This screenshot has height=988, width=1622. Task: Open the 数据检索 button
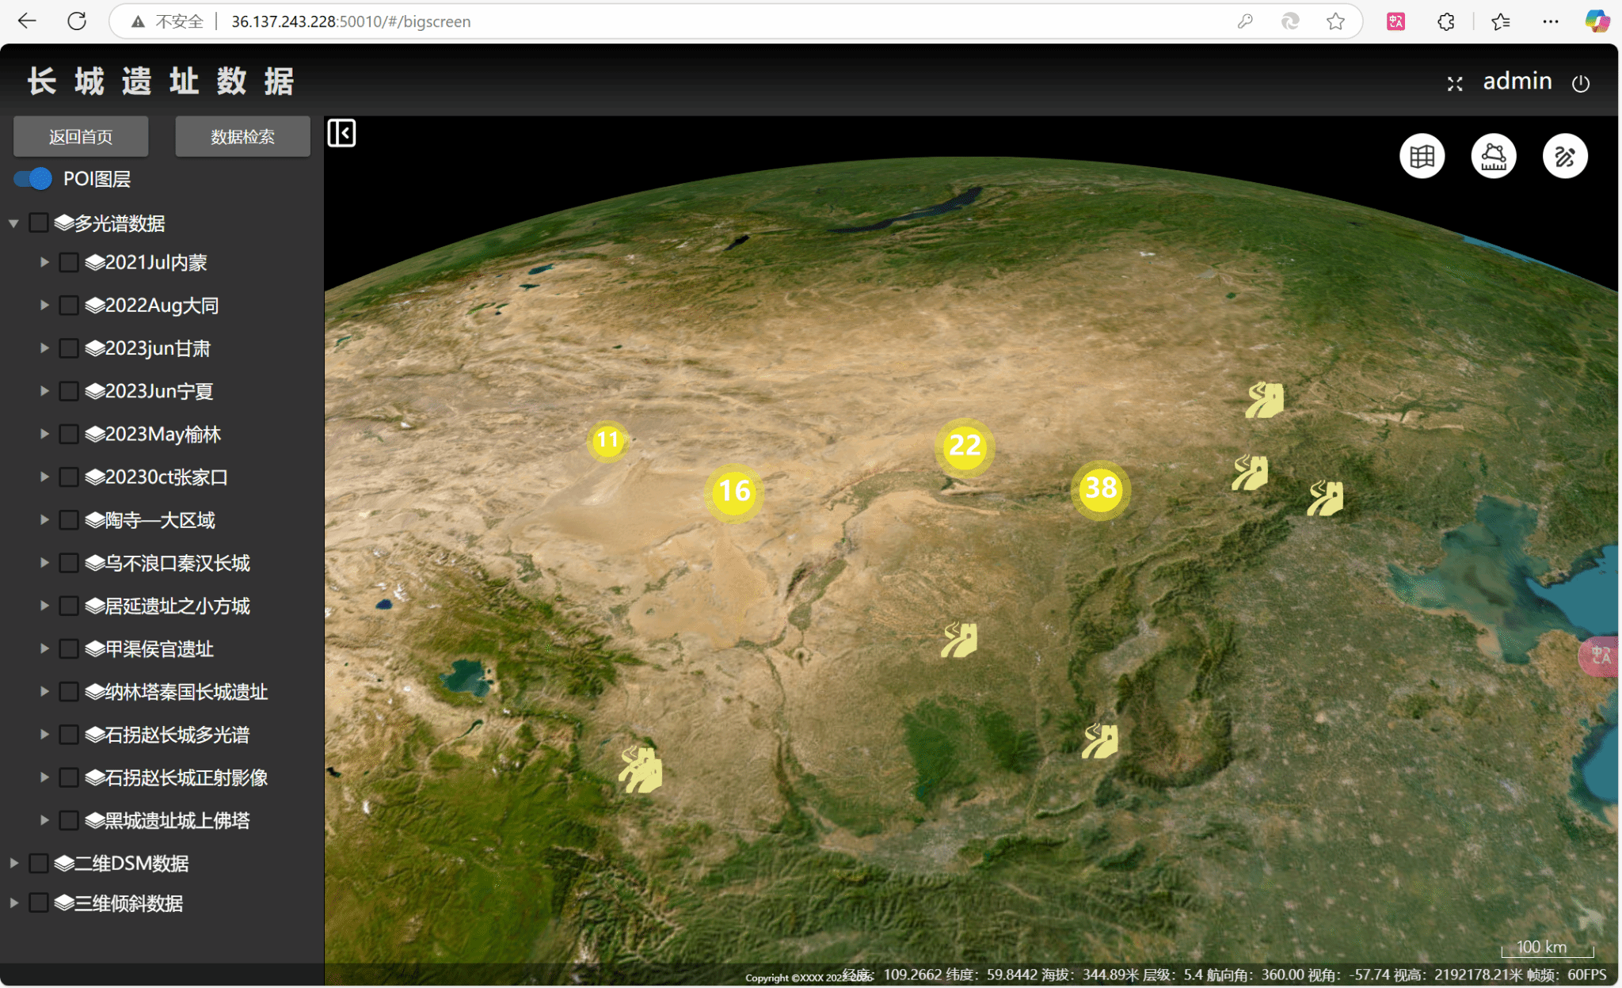[242, 136]
